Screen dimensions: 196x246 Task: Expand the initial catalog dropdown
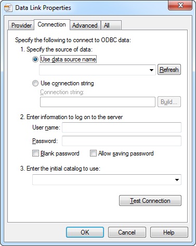pos(177,180)
